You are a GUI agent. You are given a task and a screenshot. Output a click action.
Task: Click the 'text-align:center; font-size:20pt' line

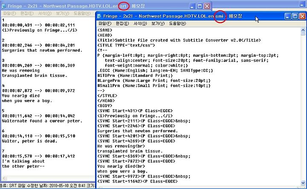(x=187, y=61)
